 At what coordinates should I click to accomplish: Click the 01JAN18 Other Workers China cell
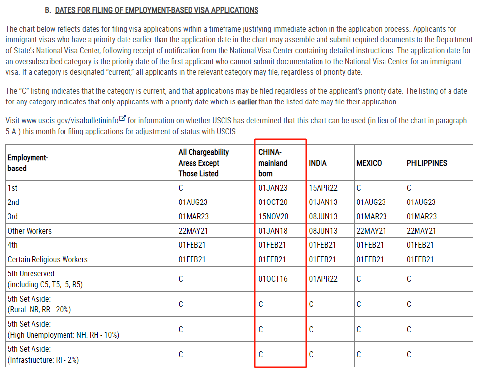(x=273, y=231)
